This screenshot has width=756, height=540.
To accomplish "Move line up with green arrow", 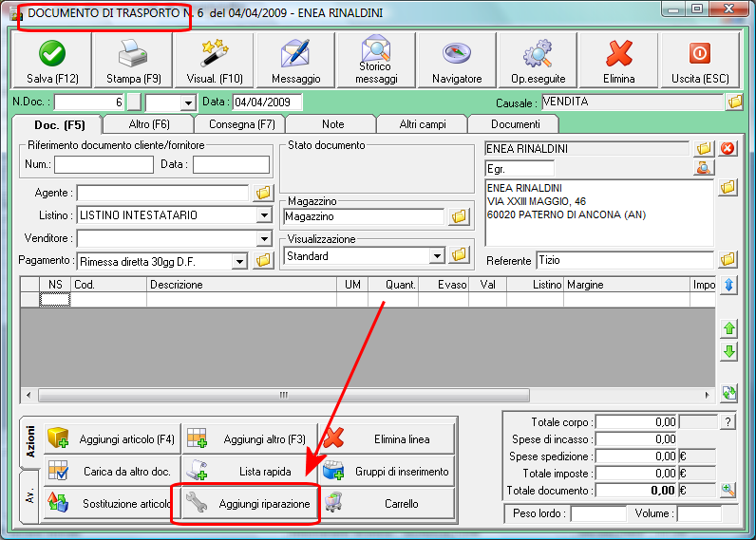I will (x=729, y=328).
